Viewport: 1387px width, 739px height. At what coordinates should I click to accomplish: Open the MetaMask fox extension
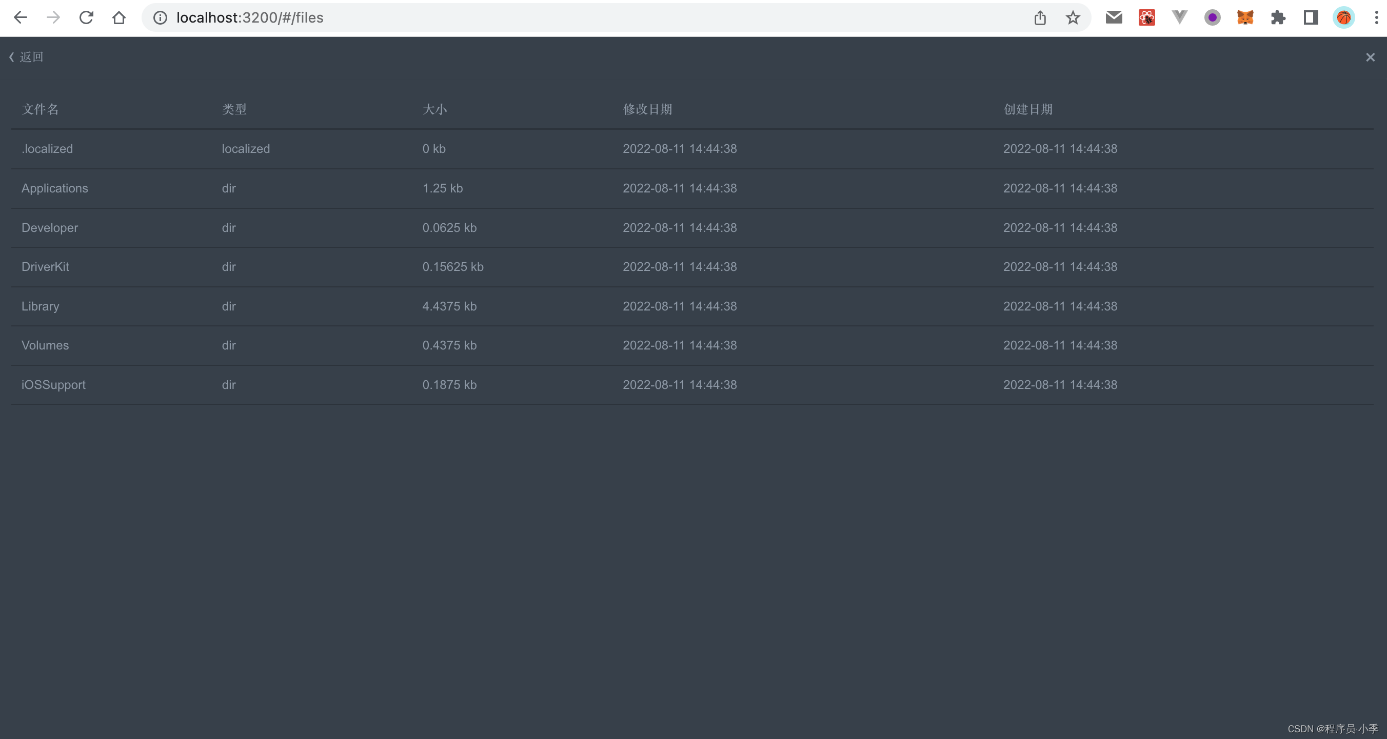click(1245, 18)
